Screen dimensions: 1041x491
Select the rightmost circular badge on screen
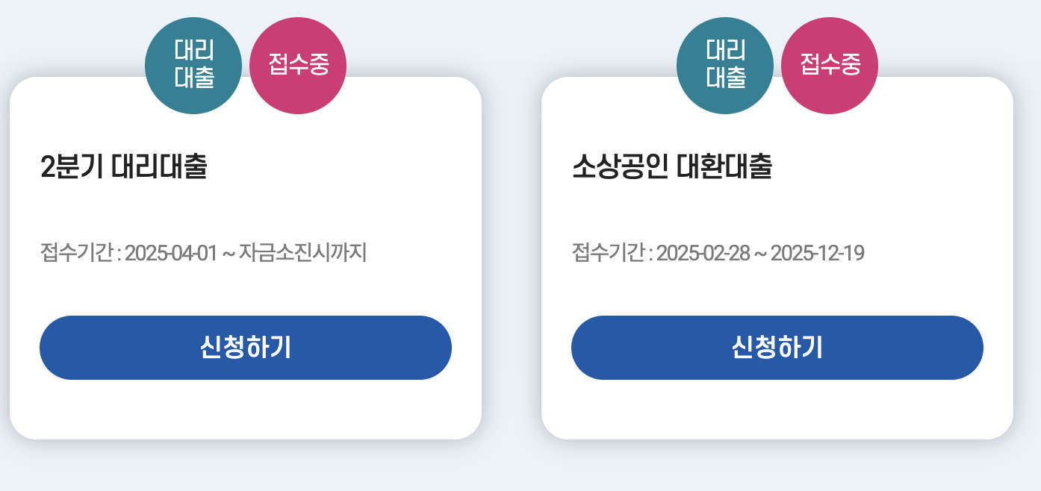(829, 65)
